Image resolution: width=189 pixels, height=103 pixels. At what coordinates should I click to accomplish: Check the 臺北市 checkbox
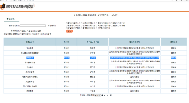pyautogui.click(x=67, y=23)
